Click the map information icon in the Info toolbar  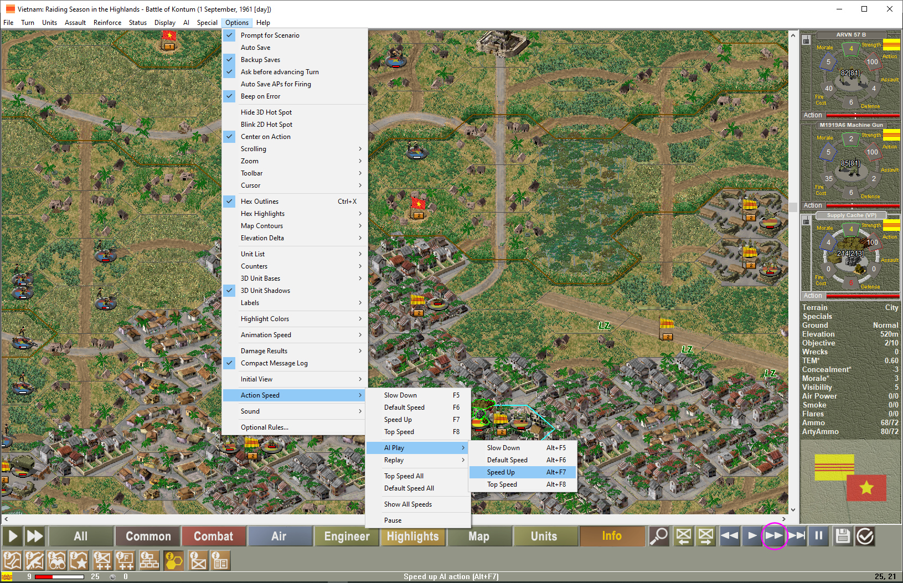click(13, 560)
